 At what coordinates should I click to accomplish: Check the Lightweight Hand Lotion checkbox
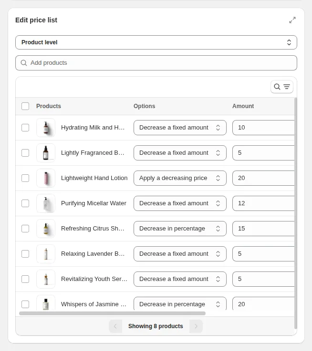(x=25, y=178)
